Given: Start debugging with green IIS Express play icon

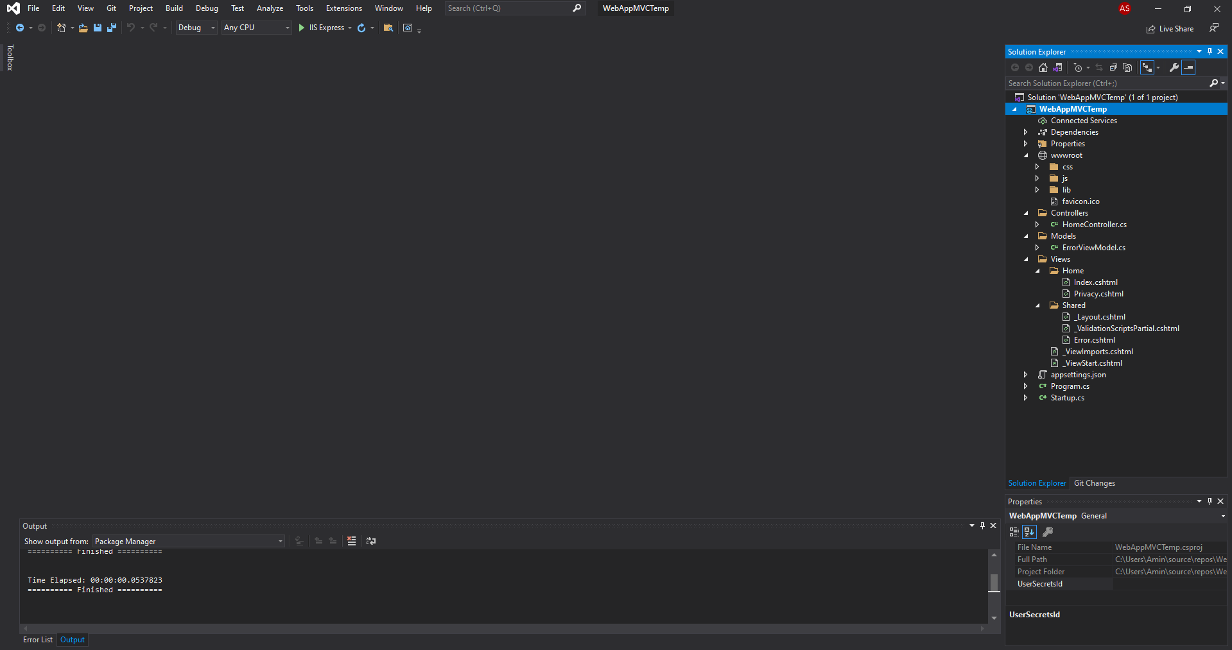Looking at the screenshot, I should coord(302,28).
